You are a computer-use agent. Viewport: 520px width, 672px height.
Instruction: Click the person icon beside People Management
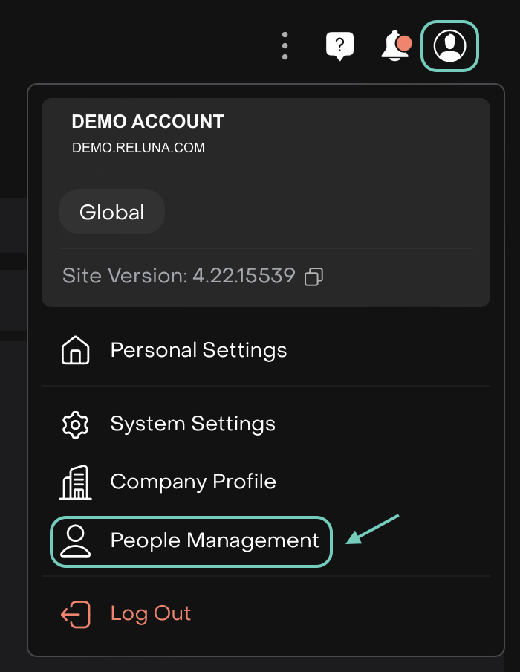[x=75, y=541]
